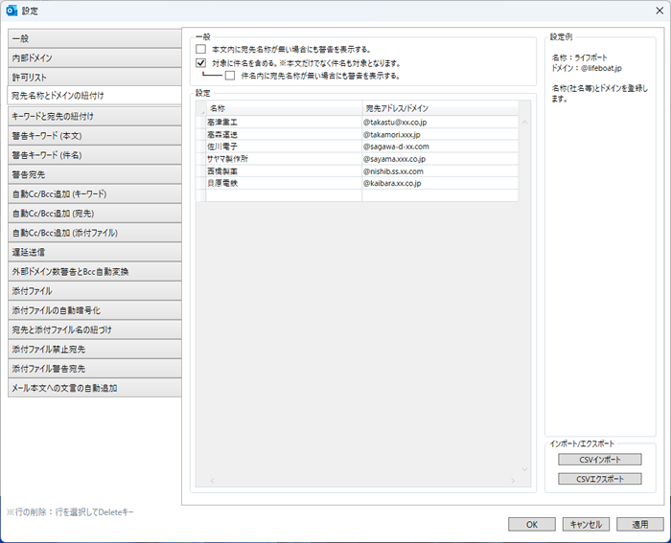Select the サヤマ製作所 name cell
The image size is (671, 543).
pos(284,159)
